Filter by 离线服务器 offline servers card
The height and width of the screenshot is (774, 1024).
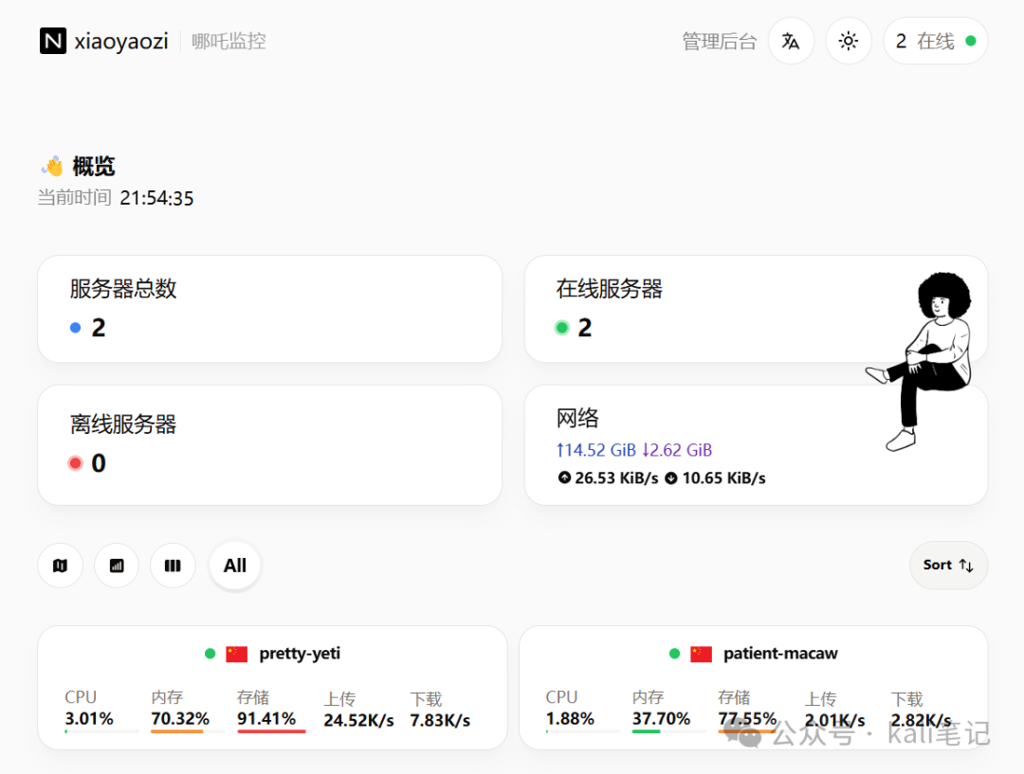[x=269, y=444]
